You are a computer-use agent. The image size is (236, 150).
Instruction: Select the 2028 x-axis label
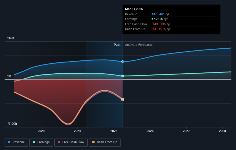[x=222, y=131]
